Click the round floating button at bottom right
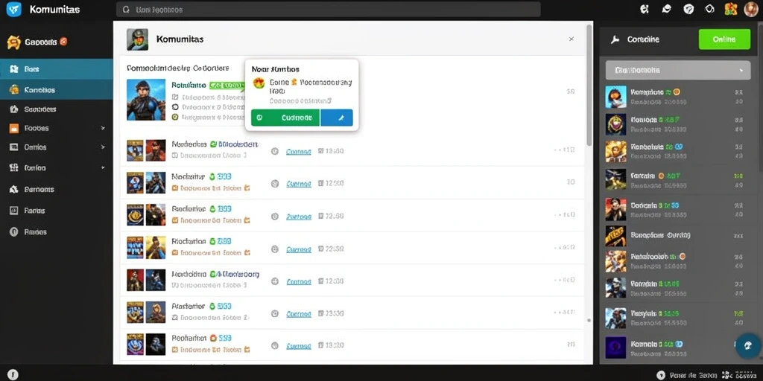Screen dimensions: 763x381 tap(748, 345)
